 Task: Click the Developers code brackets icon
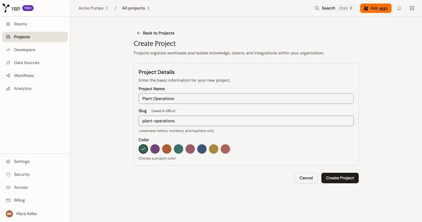(8, 50)
